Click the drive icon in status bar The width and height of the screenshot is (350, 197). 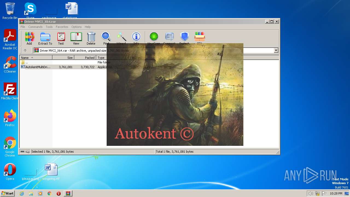click(x=22, y=152)
